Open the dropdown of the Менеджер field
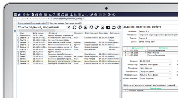This screenshot has height=98, width=178. click(x=170, y=68)
